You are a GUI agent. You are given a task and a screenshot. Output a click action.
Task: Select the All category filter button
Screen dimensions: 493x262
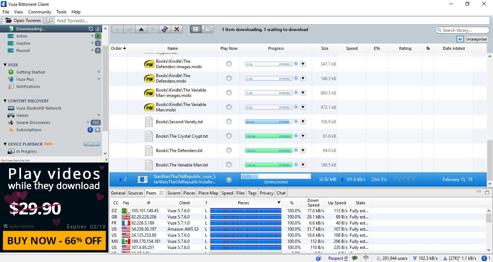460,39
